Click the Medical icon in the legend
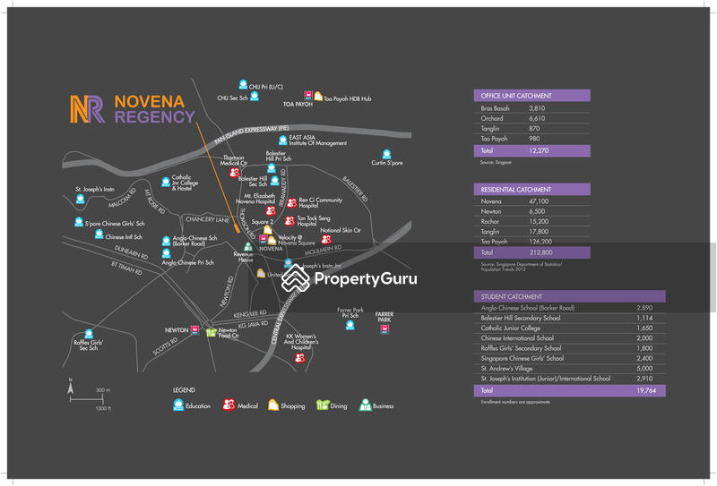 [229, 405]
